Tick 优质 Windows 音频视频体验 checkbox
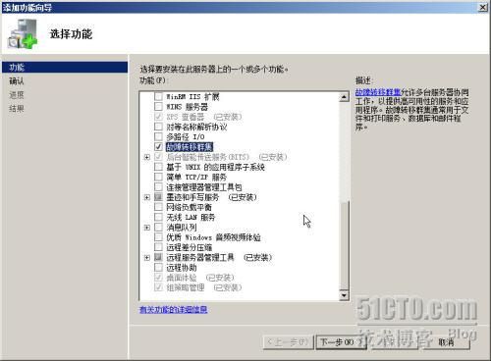Viewport: 491px width, 361px height. point(158,237)
